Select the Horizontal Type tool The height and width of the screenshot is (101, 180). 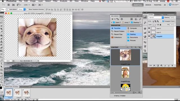pos(1,64)
